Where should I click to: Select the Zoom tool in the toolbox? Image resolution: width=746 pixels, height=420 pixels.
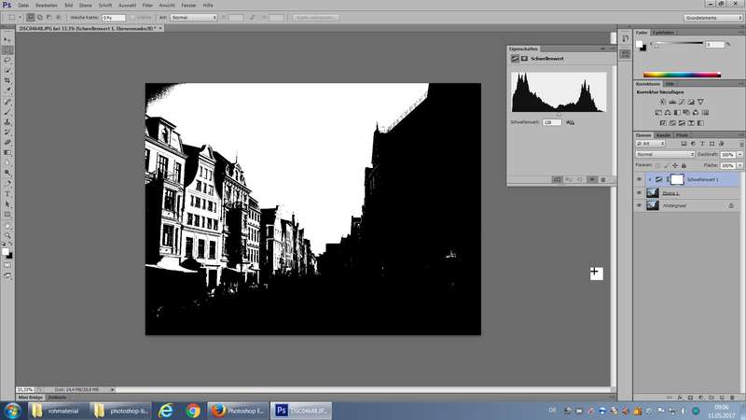[7, 234]
